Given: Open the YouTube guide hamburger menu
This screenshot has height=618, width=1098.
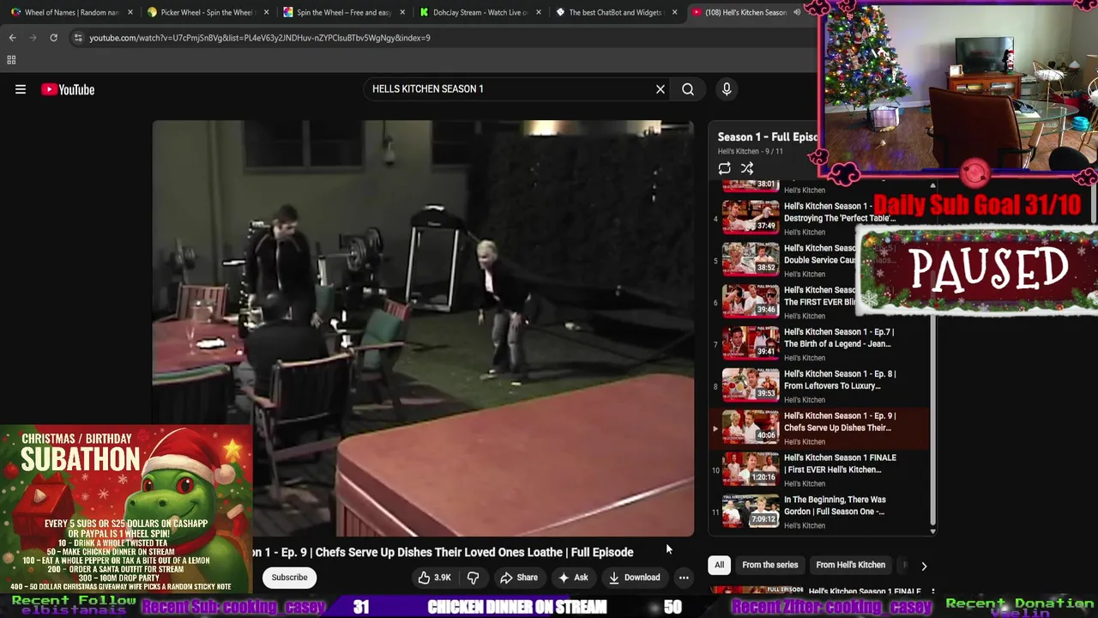Looking at the screenshot, I should point(21,89).
